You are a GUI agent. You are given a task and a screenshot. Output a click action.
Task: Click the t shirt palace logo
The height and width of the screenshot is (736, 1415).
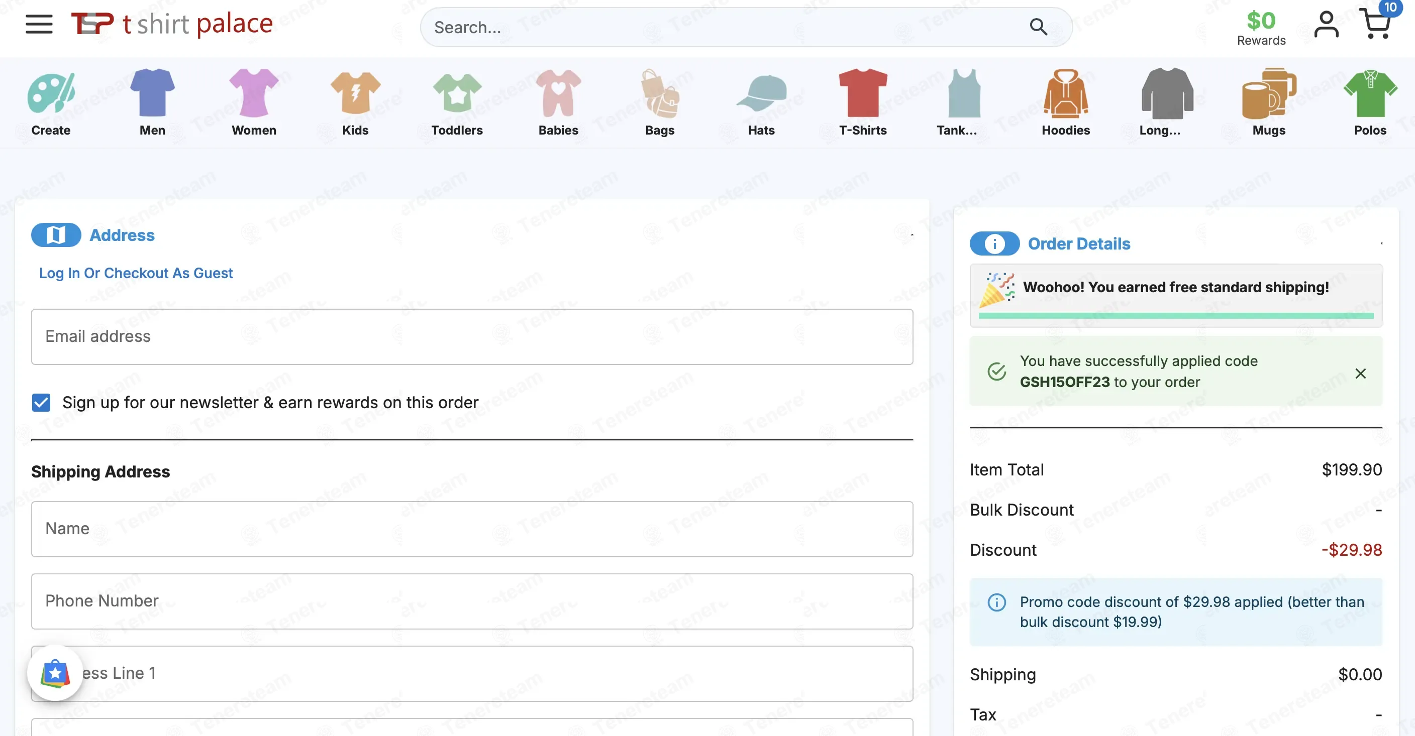[172, 24]
